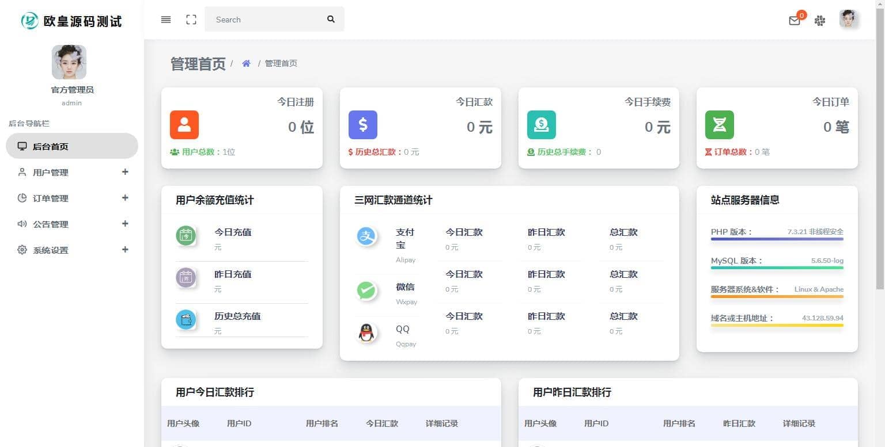Image resolution: width=885 pixels, height=447 pixels.
Task: Enter fullscreen mode via the expand icon
Action: [x=191, y=20]
